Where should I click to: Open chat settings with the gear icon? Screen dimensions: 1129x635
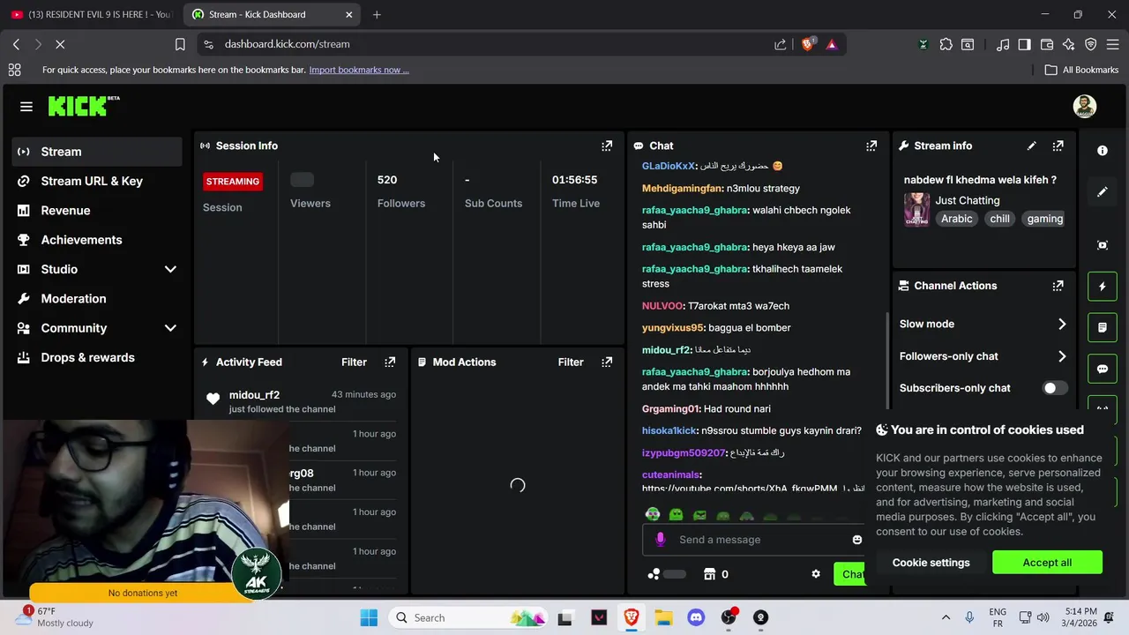816,574
